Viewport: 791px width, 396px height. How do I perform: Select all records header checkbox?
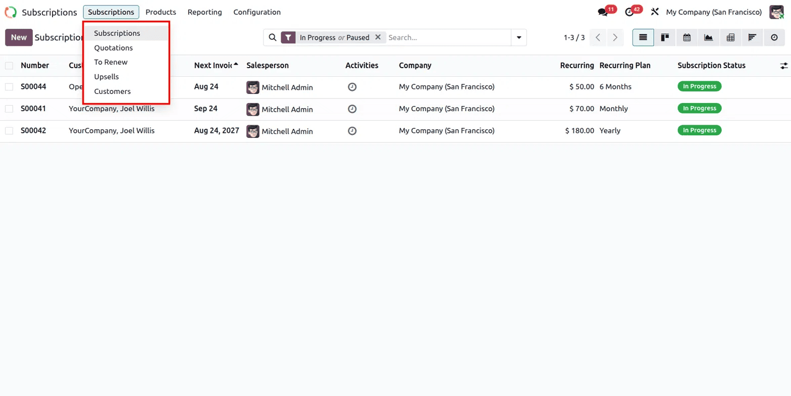tap(9, 66)
